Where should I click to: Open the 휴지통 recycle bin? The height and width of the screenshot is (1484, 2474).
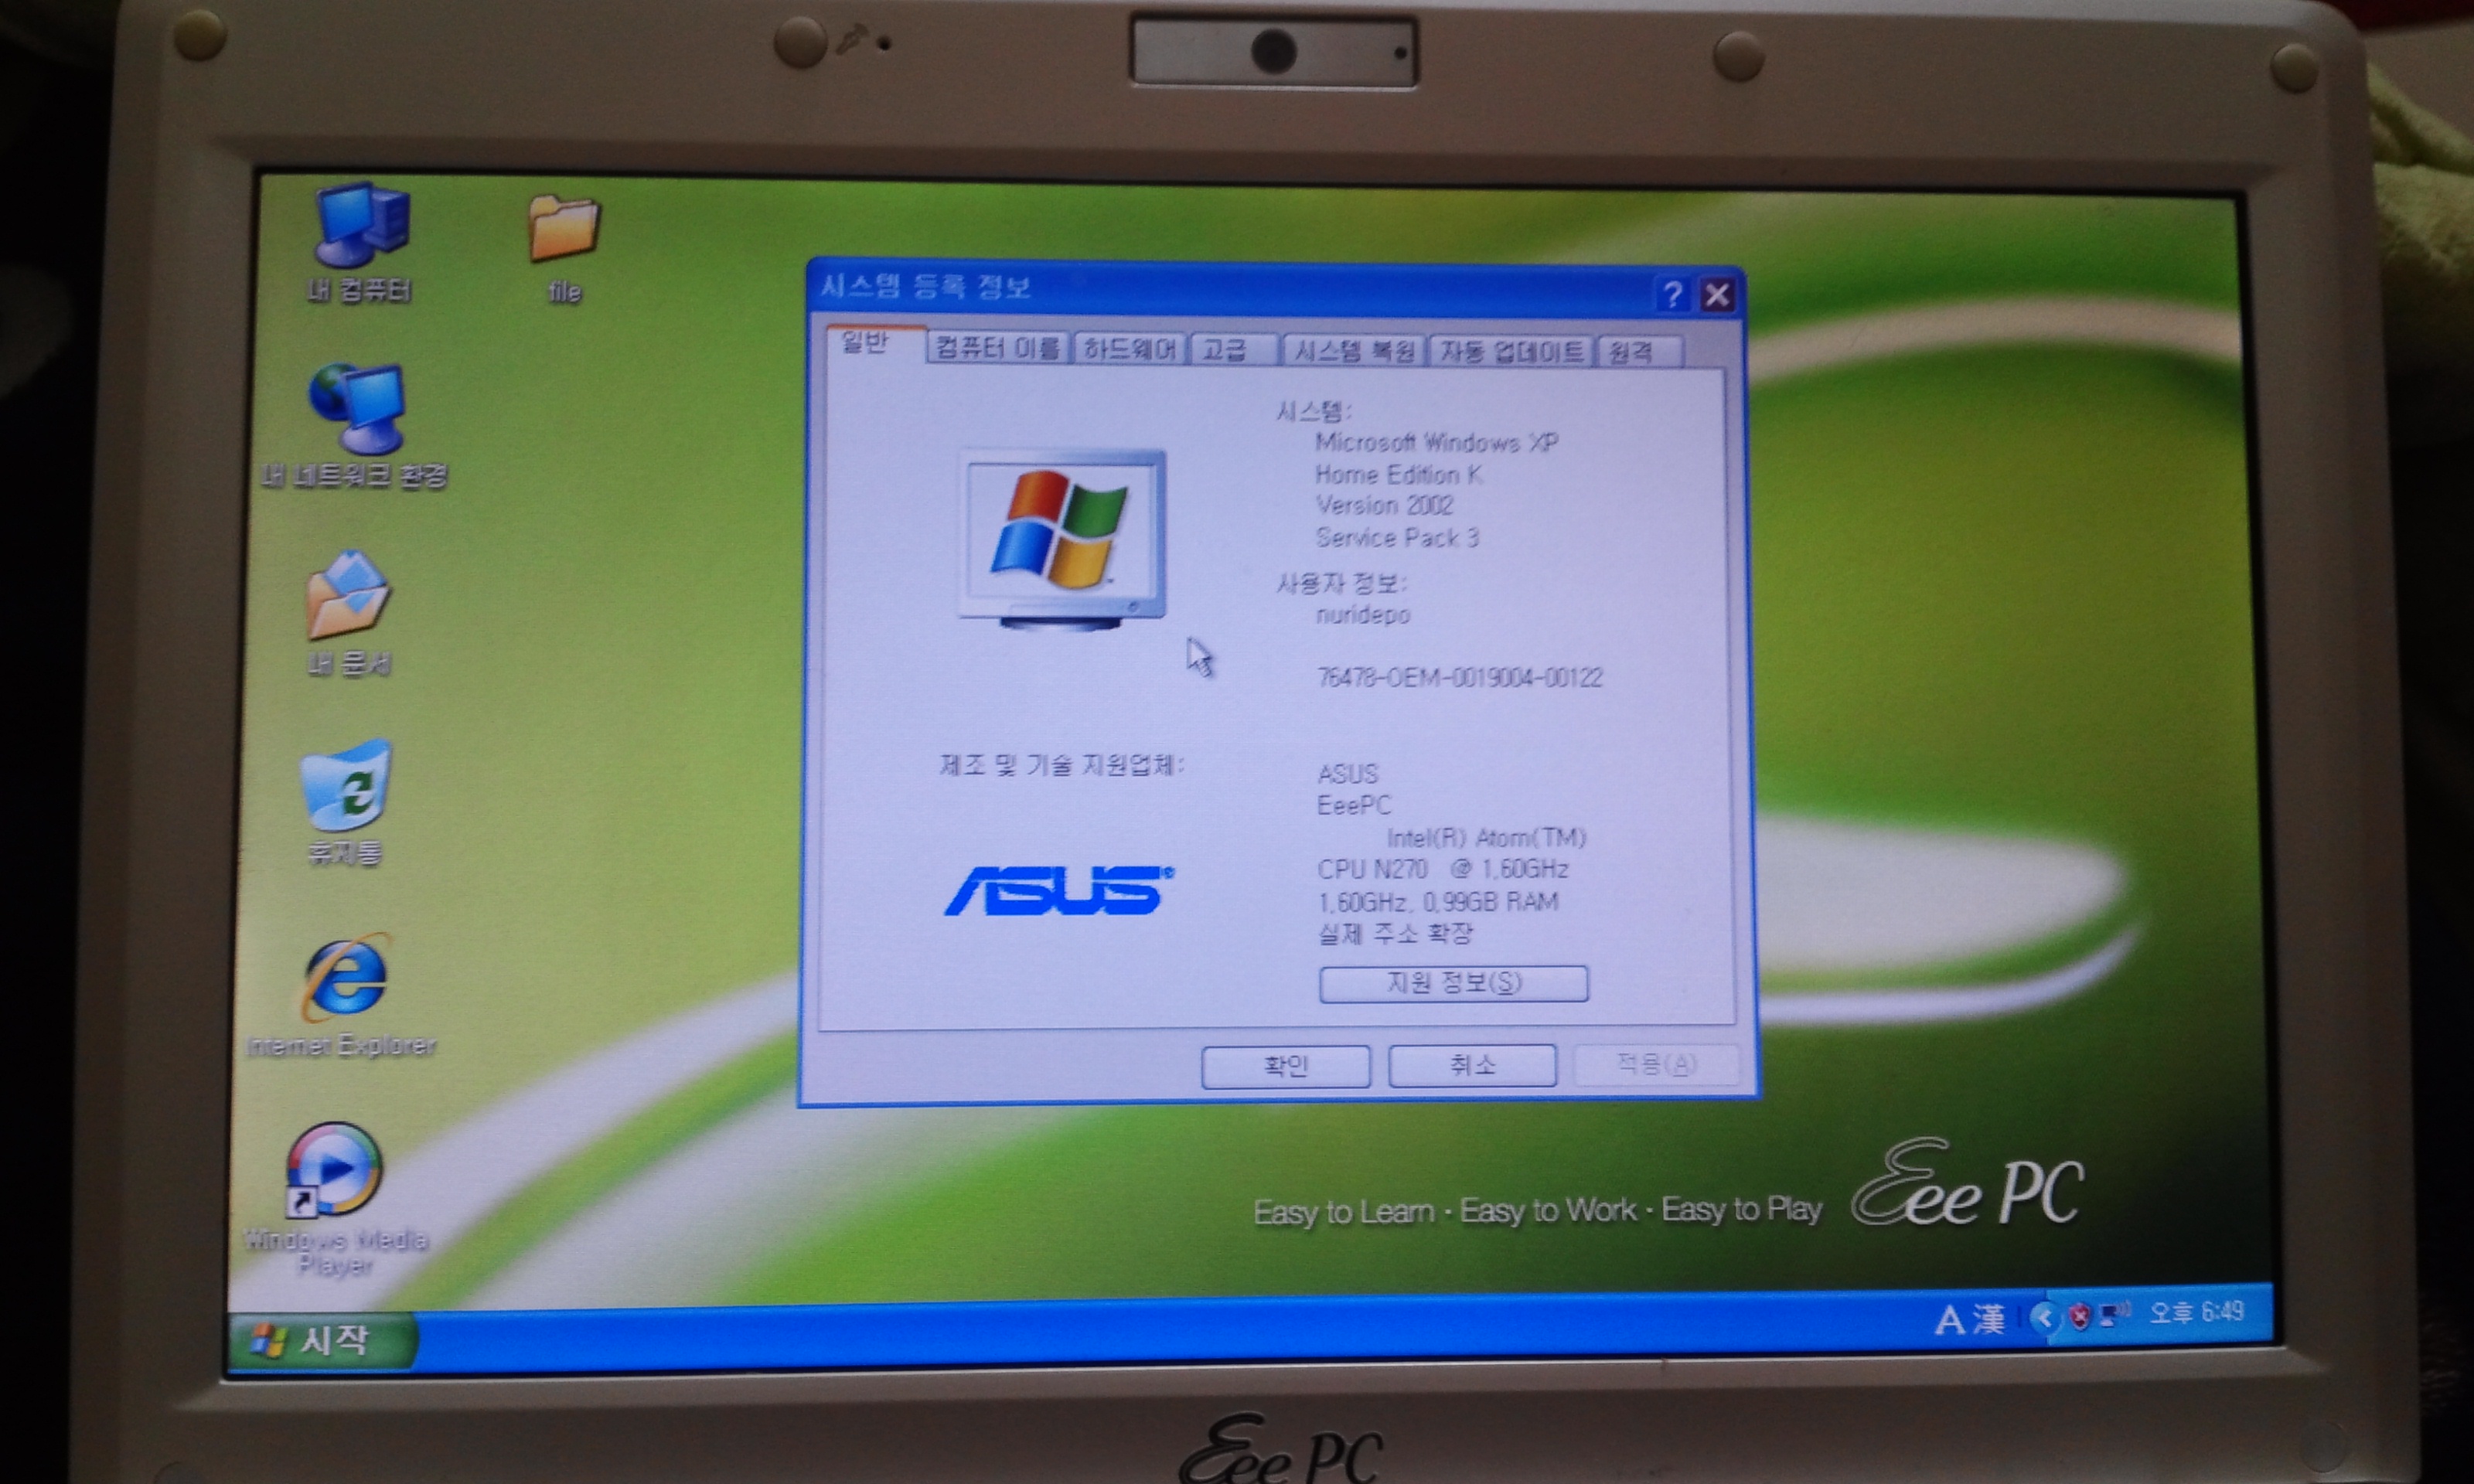pyautogui.click(x=346, y=803)
